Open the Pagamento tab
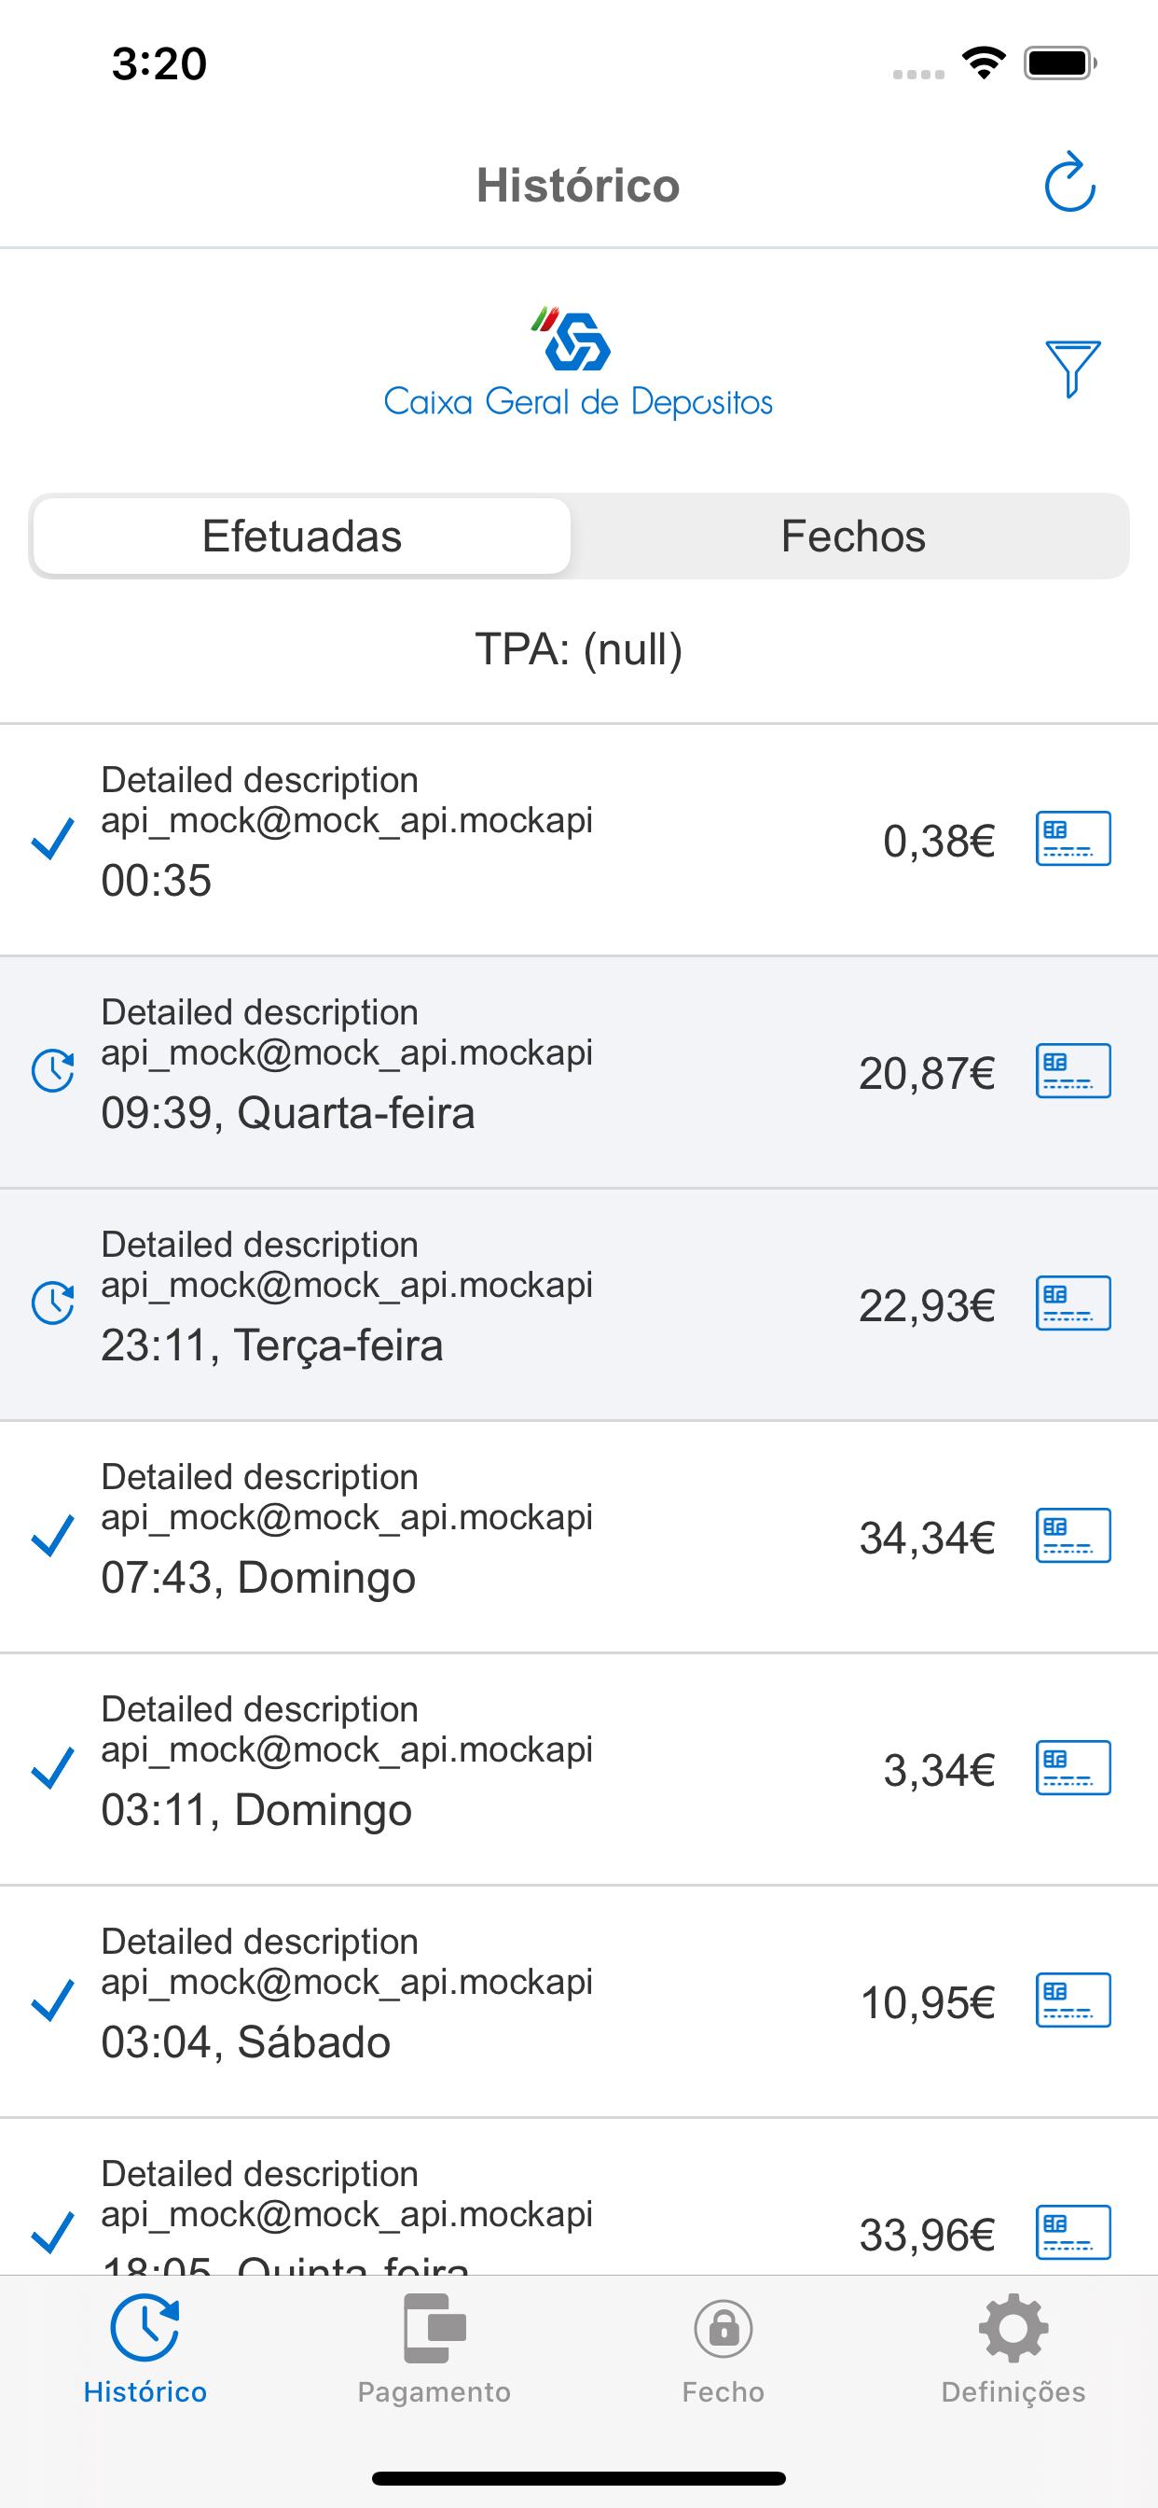The width and height of the screenshot is (1158, 2508). 434,2348
